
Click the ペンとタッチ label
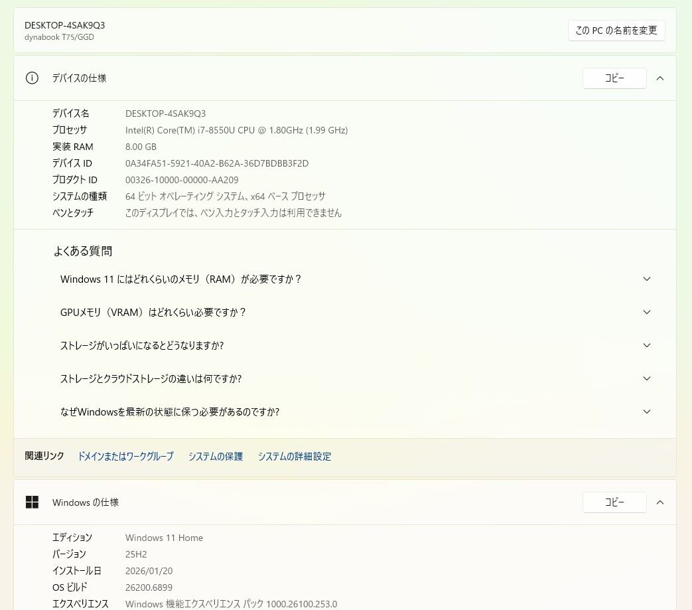tap(73, 213)
